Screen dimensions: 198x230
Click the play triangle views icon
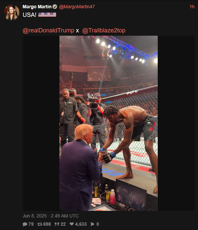coord(93,224)
